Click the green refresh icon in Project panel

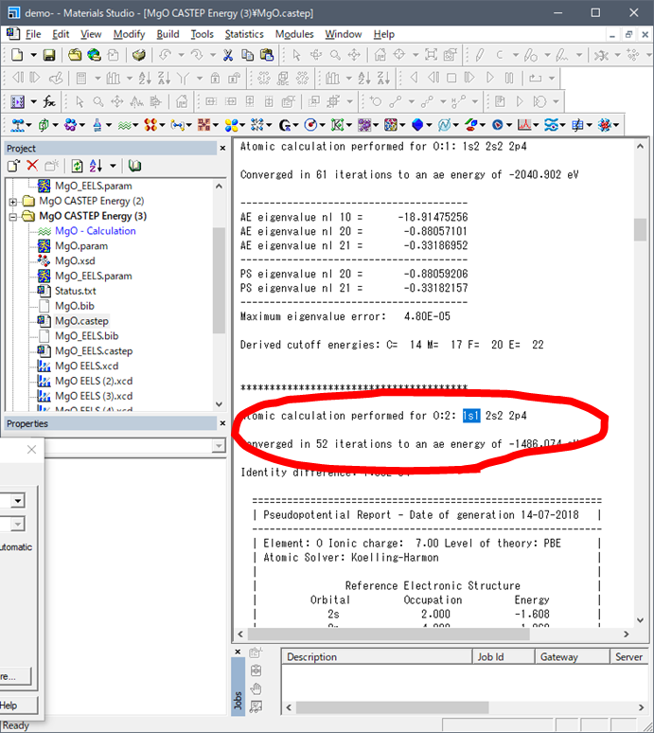tap(77, 166)
